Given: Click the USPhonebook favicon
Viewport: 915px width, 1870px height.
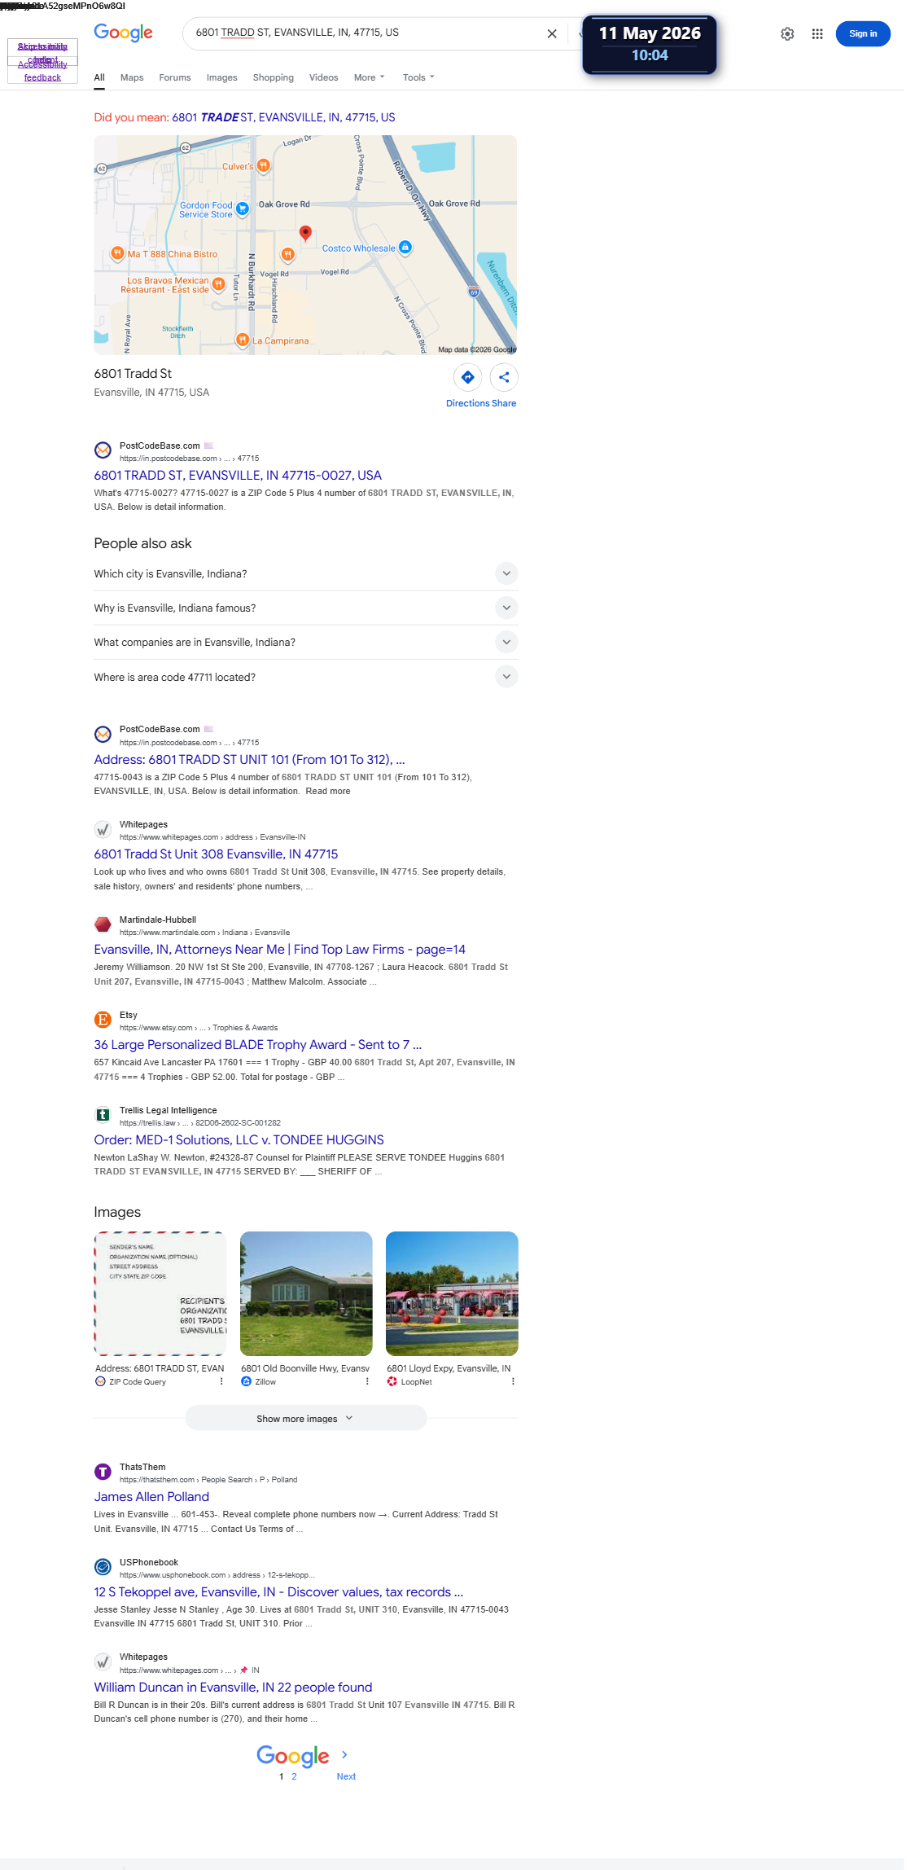Looking at the screenshot, I should pyautogui.click(x=103, y=1567).
